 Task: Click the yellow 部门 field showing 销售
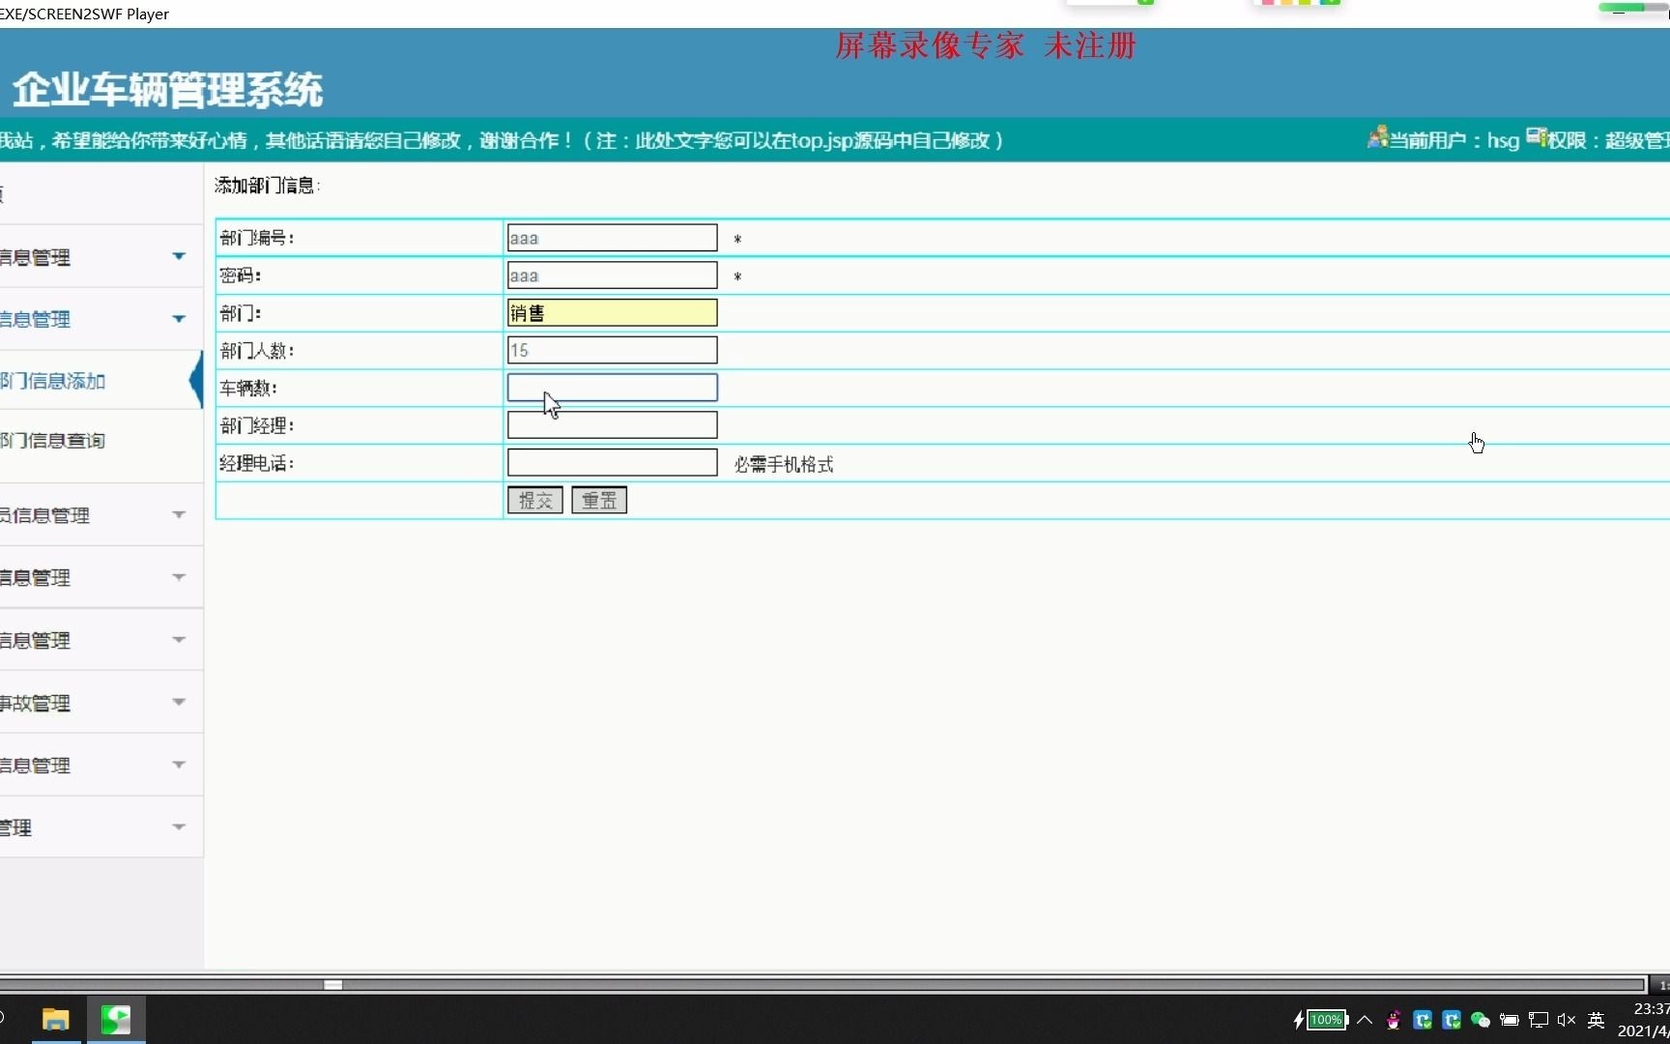coord(613,312)
